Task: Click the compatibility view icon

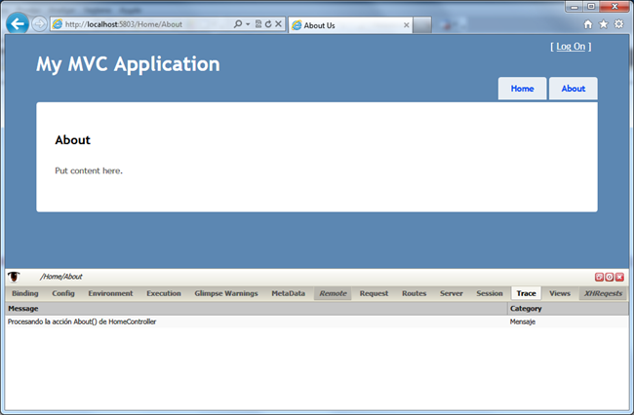Action: (258, 24)
